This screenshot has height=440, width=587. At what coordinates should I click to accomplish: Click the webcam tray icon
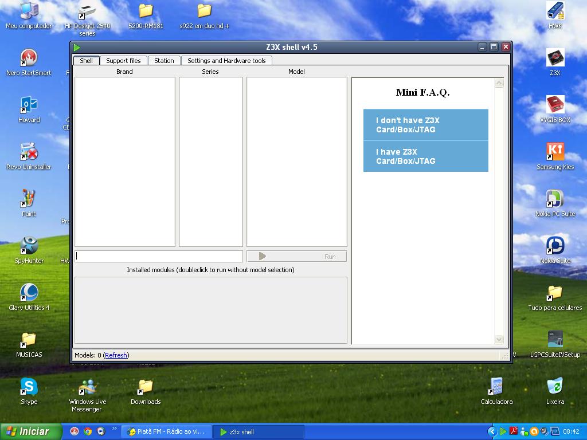click(545, 431)
